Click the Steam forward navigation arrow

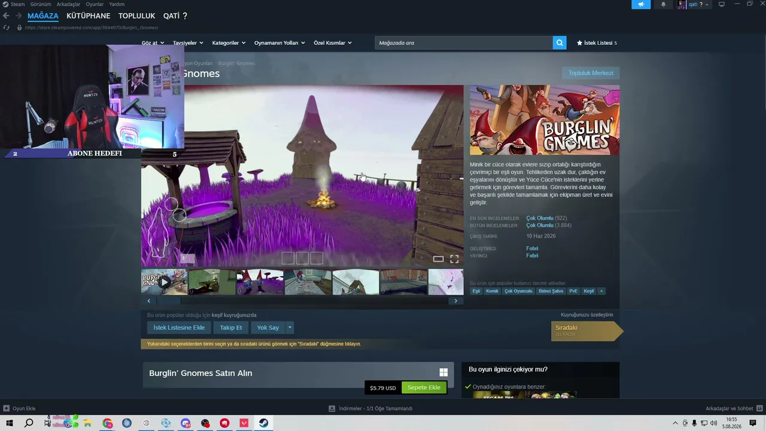click(19, 16)
